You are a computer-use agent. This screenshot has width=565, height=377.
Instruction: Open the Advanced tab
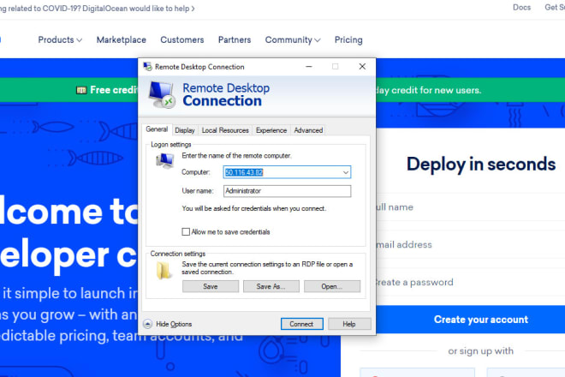(x=308, y=130)
